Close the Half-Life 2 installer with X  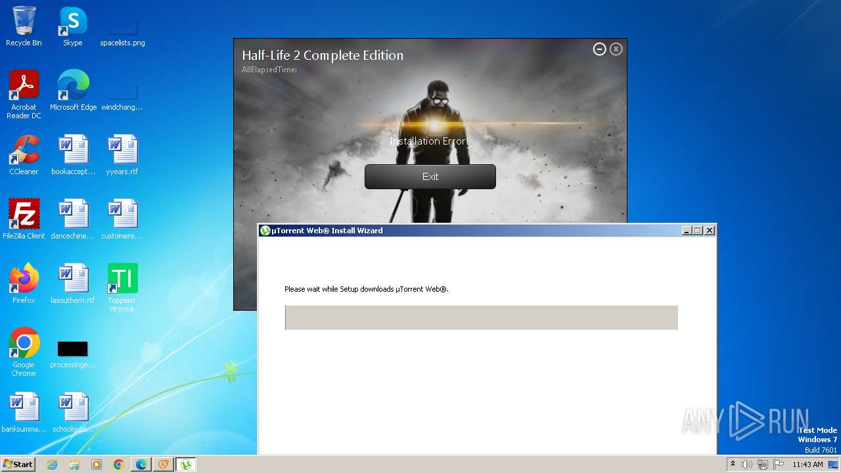tap(616, 49)
